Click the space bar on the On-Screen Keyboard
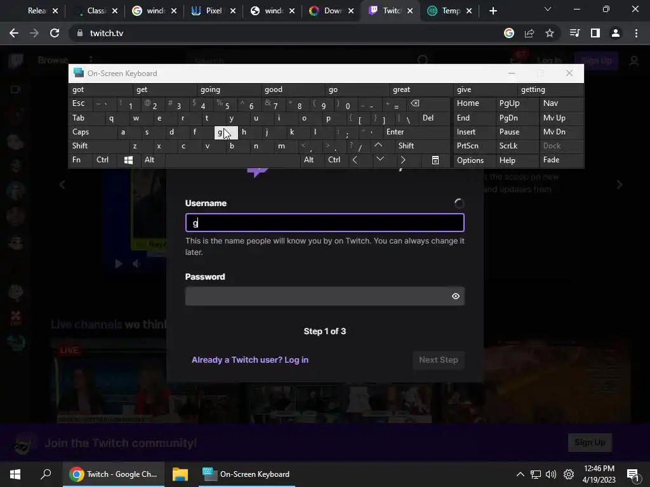Viewport: 650px width, 487px height. tap(233, 160)
